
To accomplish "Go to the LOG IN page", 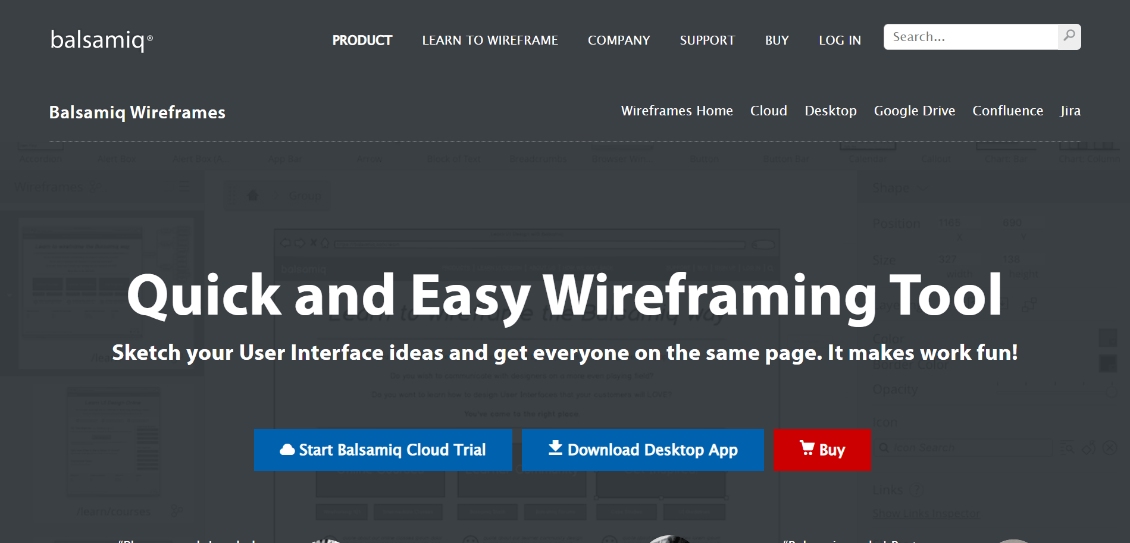I will tap(840, 40).
